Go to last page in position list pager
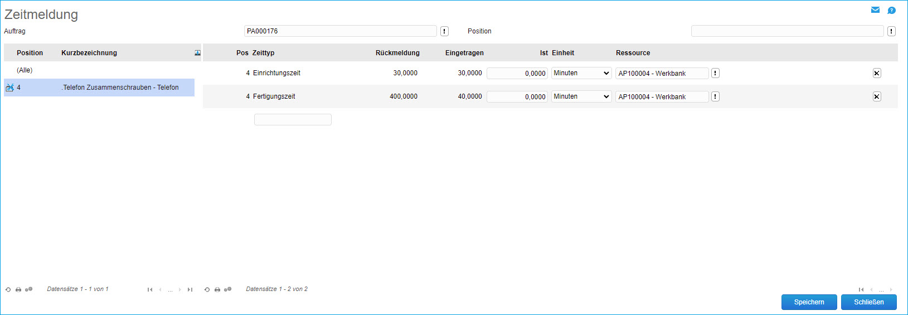 click(x=190, y=289)
